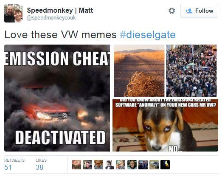Open the crowded street image
The width and height of the screenshot is (222, 177).
pyautogui.click(x=191, y=70)
